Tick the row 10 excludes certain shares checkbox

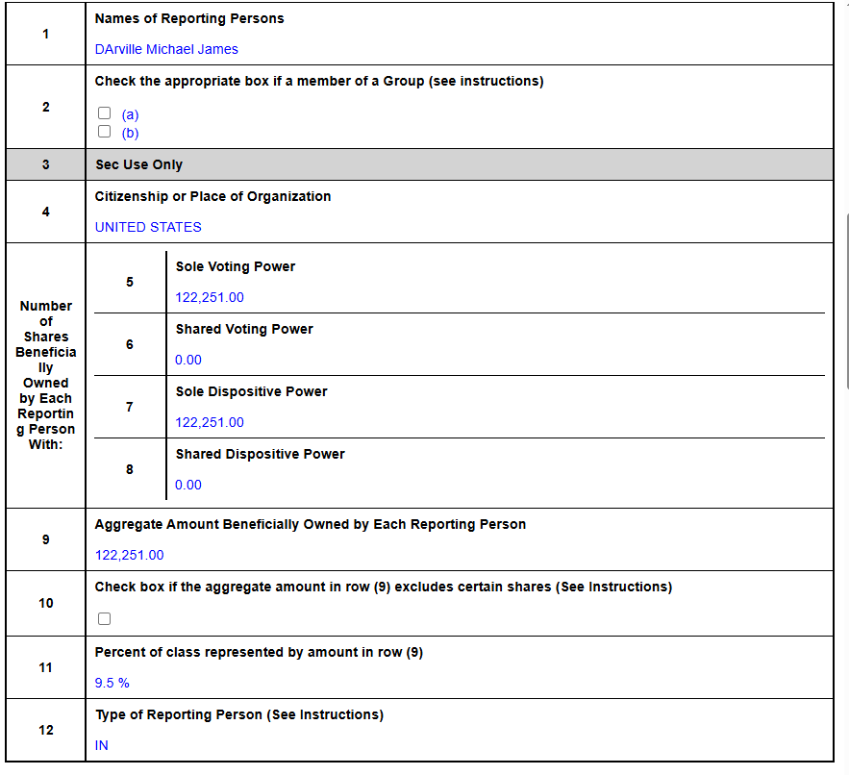(x=105, y=618)
